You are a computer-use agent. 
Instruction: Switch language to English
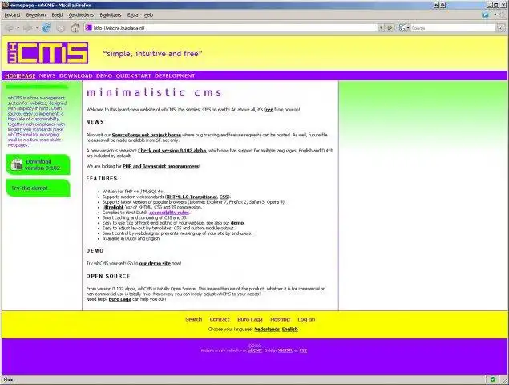(290, 329)
